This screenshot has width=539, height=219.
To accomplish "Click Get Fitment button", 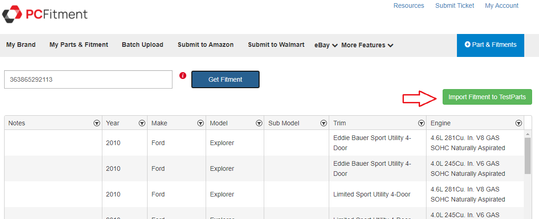I will [225, 79].
